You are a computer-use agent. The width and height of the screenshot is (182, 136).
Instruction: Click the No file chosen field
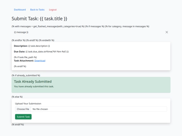[91, 109]
